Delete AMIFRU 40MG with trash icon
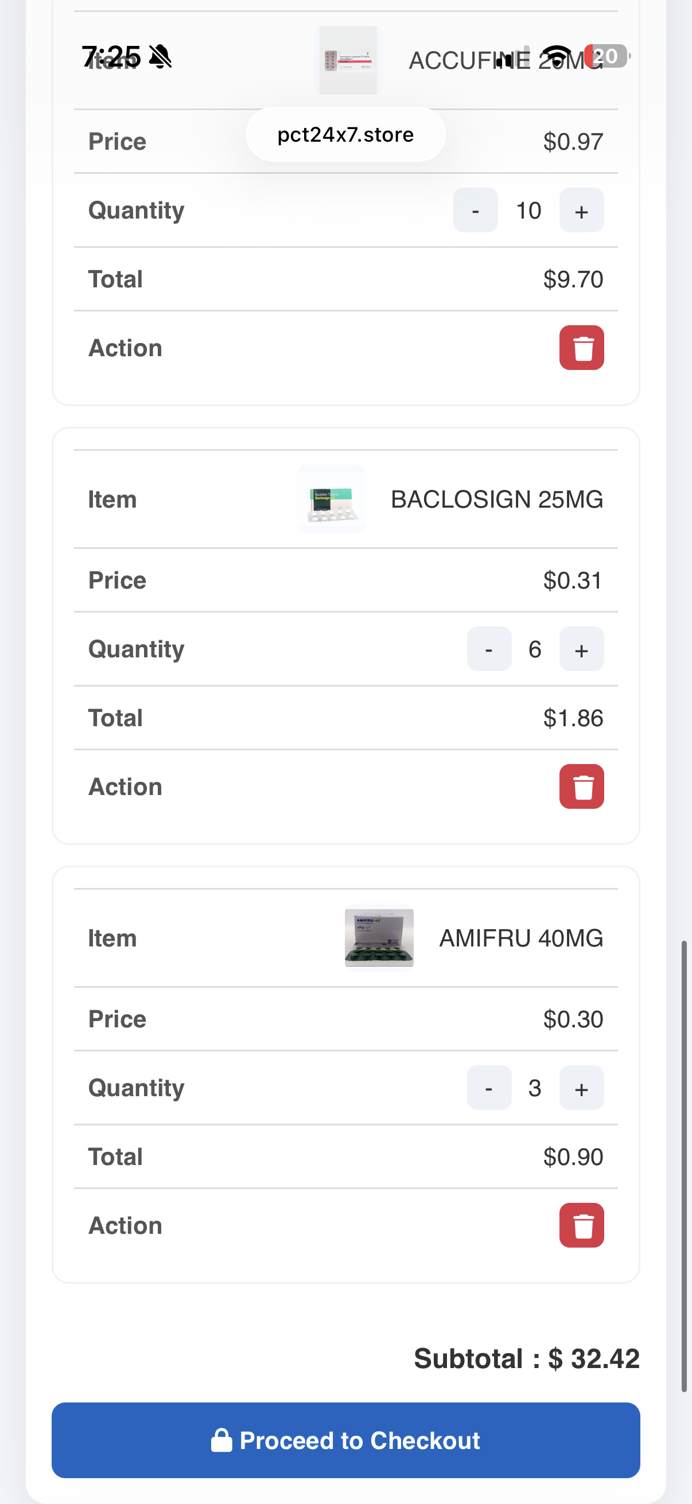 pos(581,1225)
